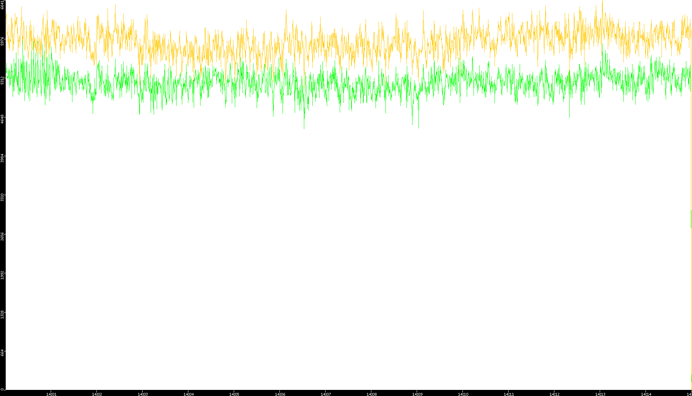Screen dimensions: 692x396
Task: Click the 5976 value axis label
Action: 2,41
